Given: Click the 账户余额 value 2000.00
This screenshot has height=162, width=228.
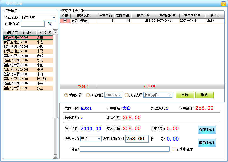Looking at the screenshot, I should point(91,129).
